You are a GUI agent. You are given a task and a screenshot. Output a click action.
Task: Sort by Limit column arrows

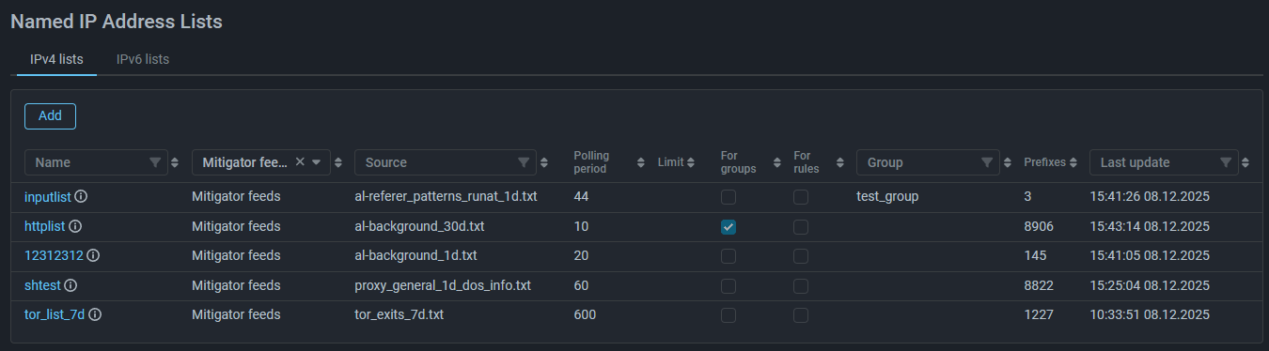691,162
